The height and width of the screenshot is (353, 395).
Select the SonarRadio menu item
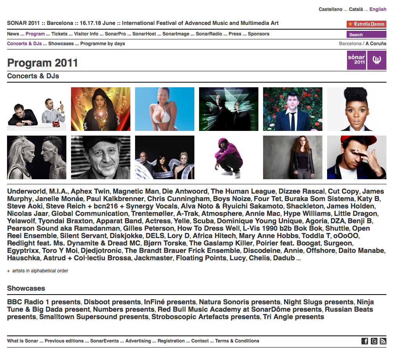[209, 34]
